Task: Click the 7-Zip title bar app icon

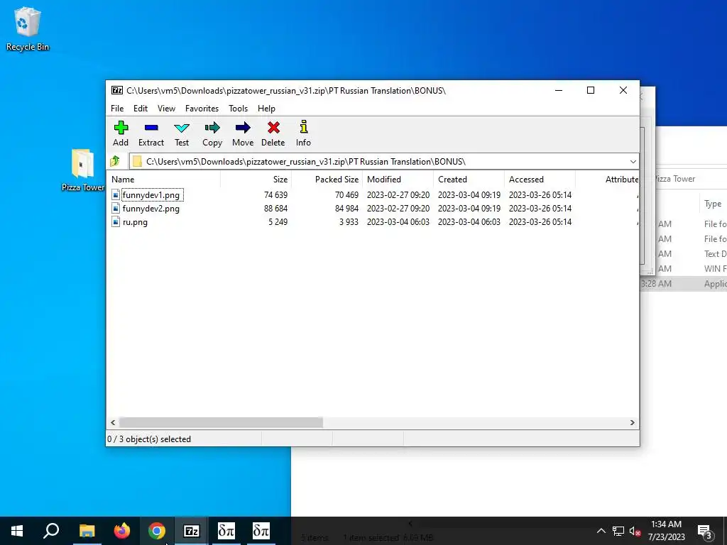Action: tap(117, 90)
